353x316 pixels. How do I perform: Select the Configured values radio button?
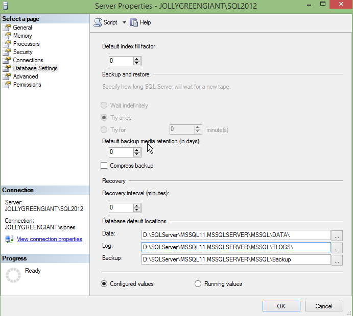click(104, 284)
